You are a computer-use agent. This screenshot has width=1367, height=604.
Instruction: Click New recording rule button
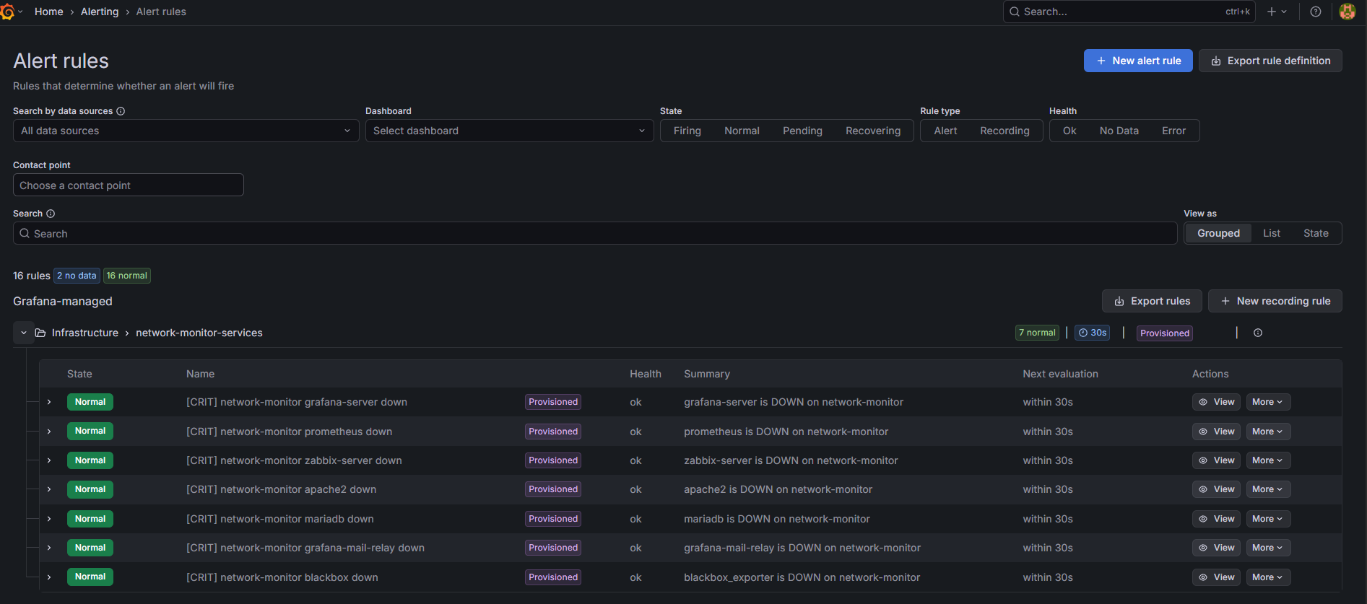(1275, 301)
